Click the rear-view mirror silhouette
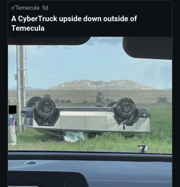Viewport: 180px width, 187px height. pos(148,48)
